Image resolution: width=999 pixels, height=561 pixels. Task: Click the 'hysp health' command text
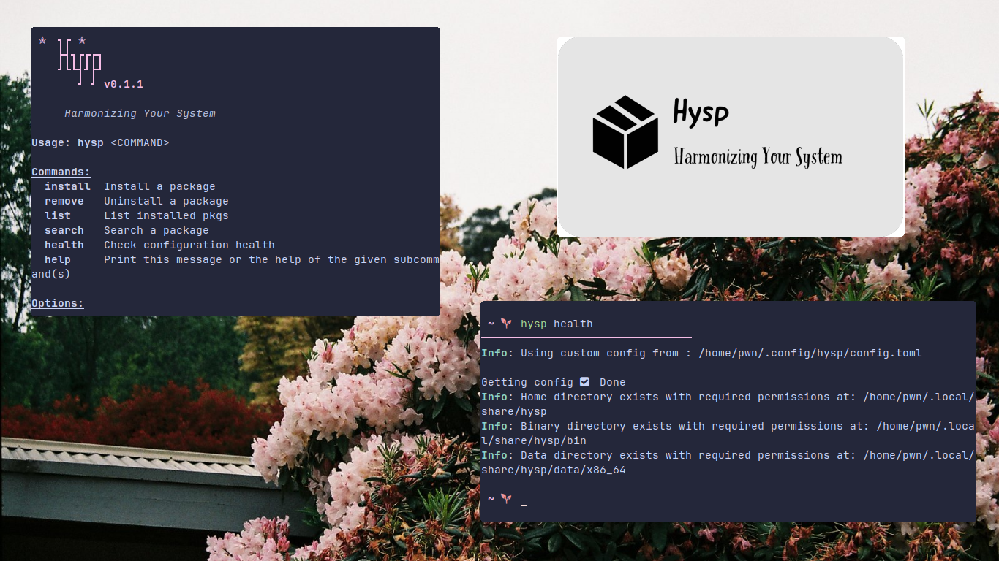click(557, 324)
